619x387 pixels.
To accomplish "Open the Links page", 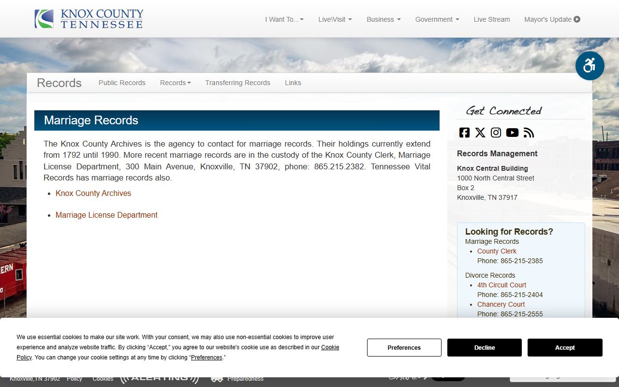I will (x=293, y=83).
